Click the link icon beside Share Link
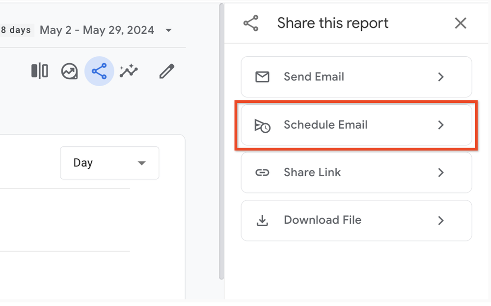491x306 pixels. pyautogui.click(x=263, y=172)
